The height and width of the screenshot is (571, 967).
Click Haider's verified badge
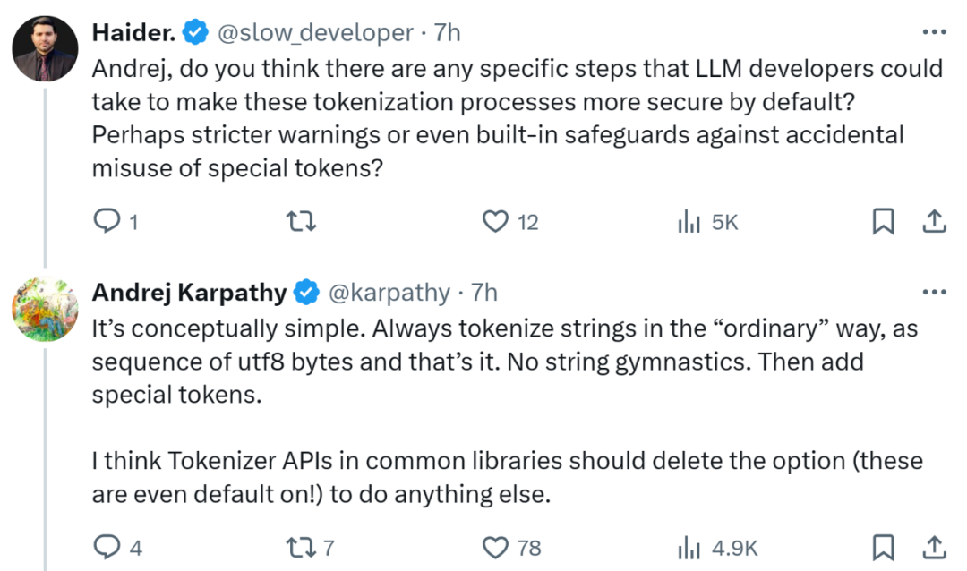195,33
